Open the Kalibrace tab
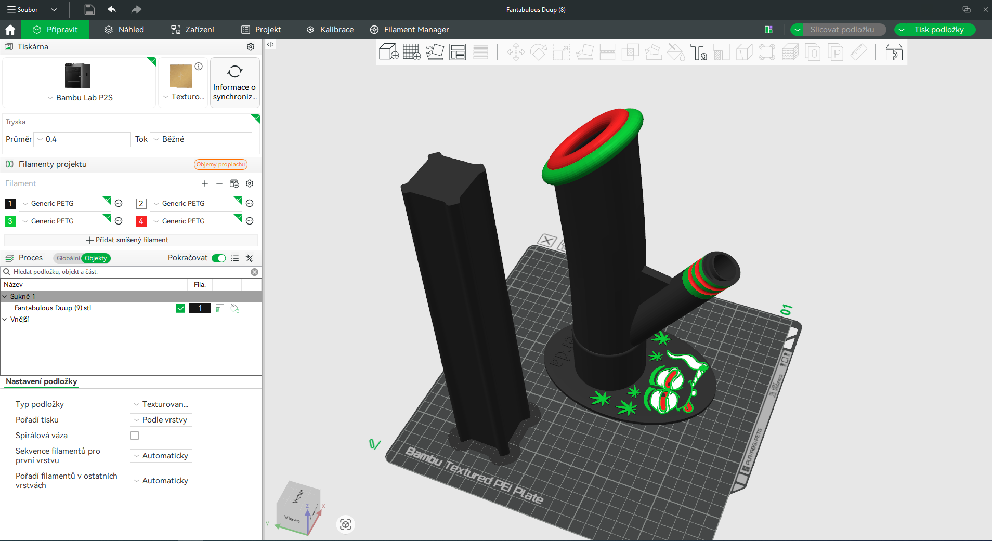992x541 pixels. [x=330, y=30]
